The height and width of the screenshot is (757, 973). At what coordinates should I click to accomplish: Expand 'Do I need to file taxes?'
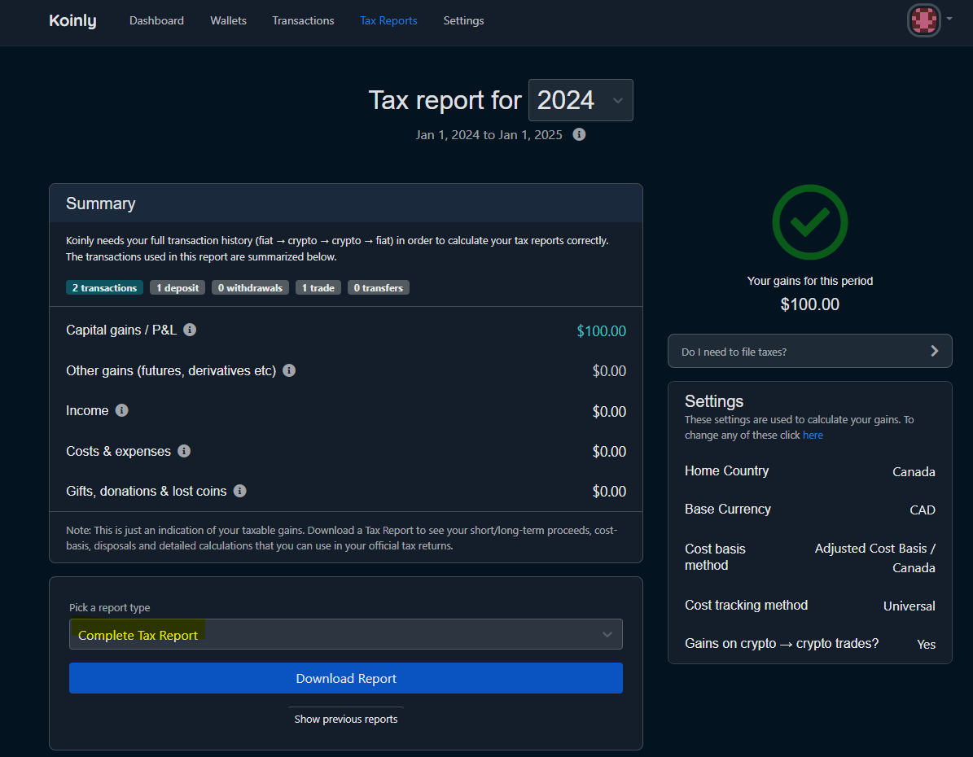[x=810, y=351]
